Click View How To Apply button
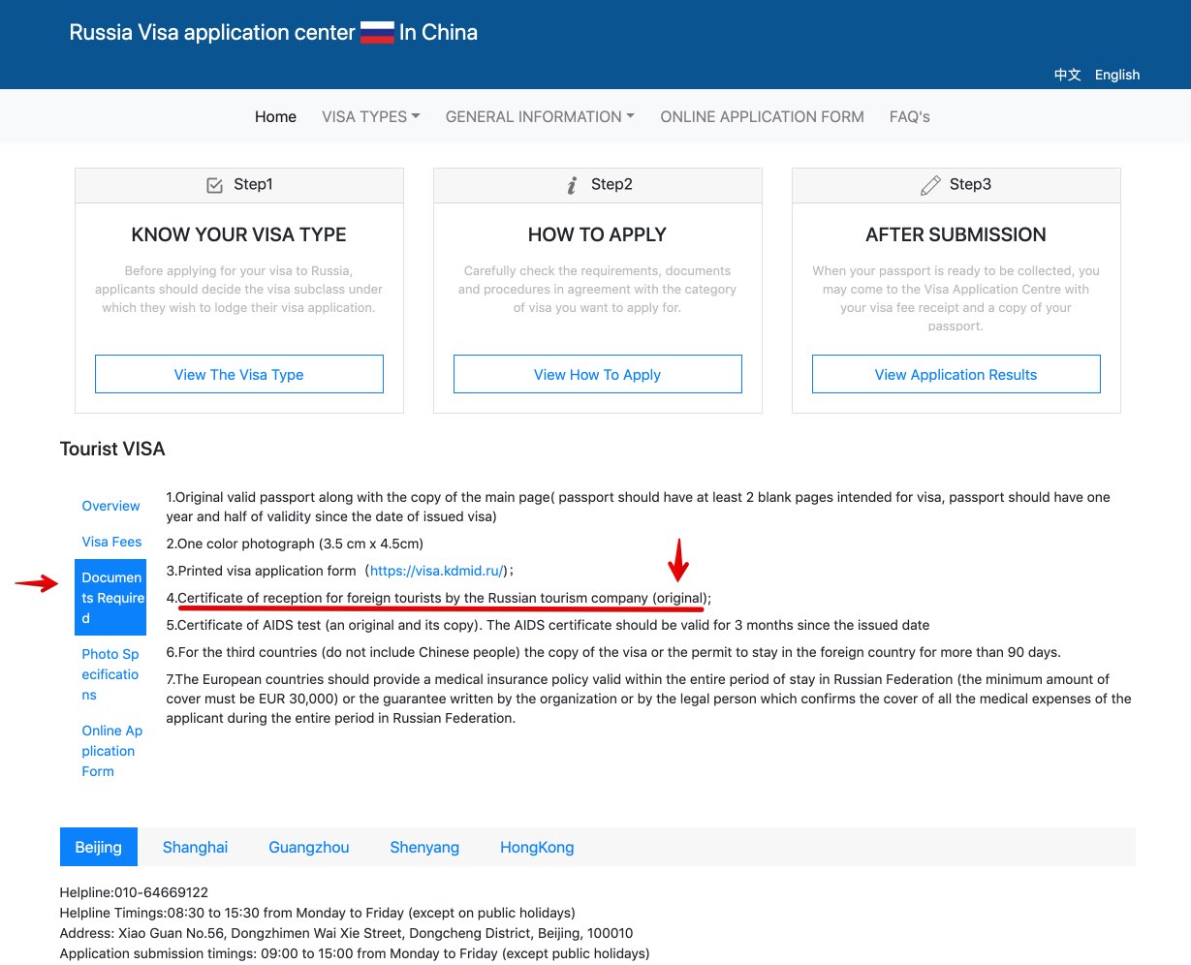 598,374
